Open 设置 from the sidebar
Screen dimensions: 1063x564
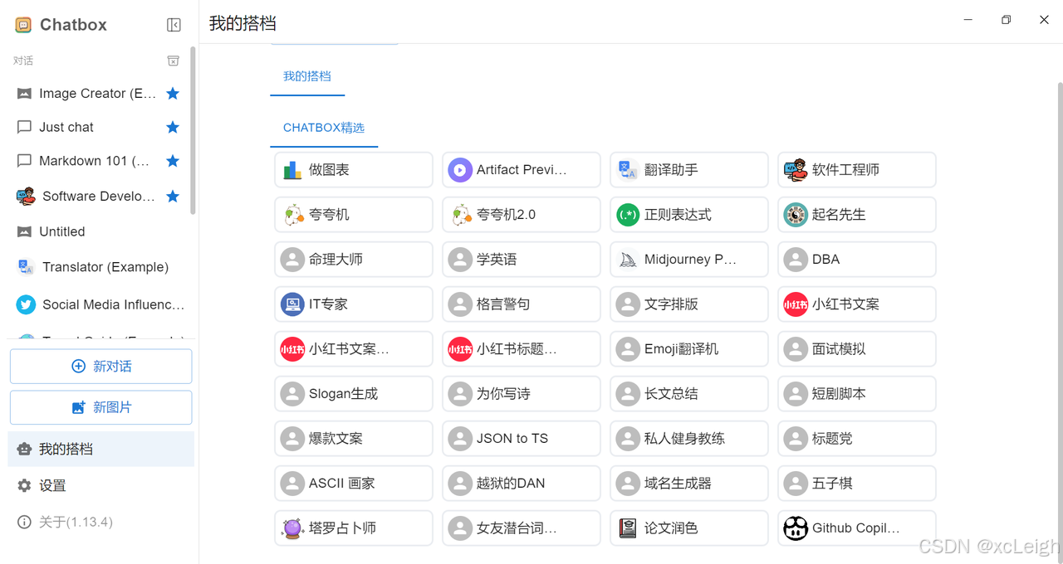(100, 485)
